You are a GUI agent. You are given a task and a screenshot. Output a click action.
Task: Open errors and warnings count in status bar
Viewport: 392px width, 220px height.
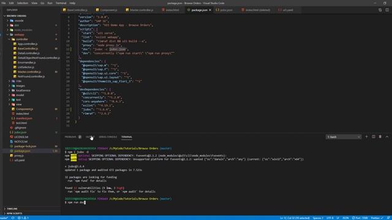click(23, 218)
